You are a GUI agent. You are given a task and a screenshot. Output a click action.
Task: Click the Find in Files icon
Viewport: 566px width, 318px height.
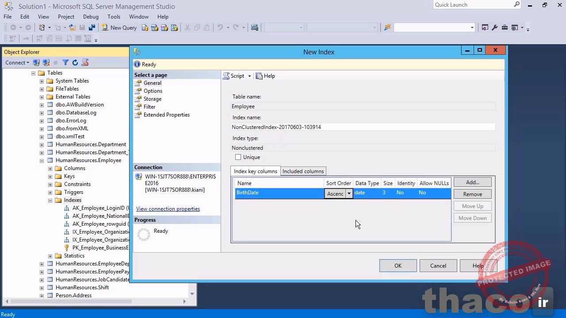[x=387, y=27]
